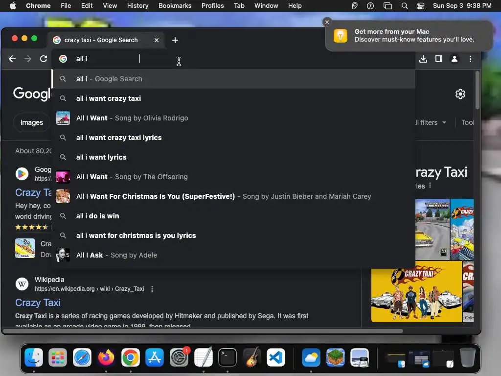Select all i want for christmas lyrics suggestion
Viewport: 501px width, 376px height.
pyautogui.click(x=234, y=235)
